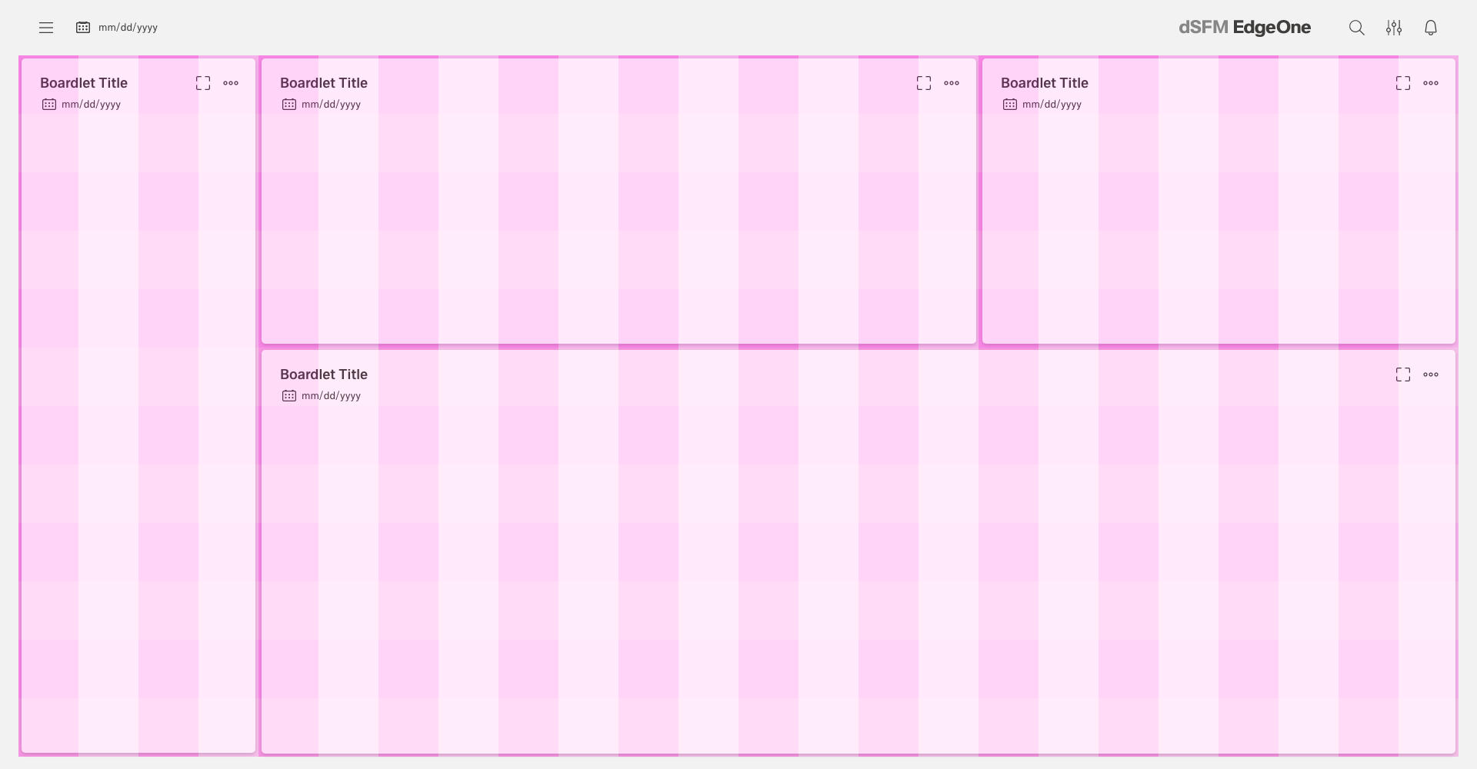Image resolution: width=1477 pixels, height=769 pixels.
Task: Click the calendar icon in the header
Action: (83, 28)
